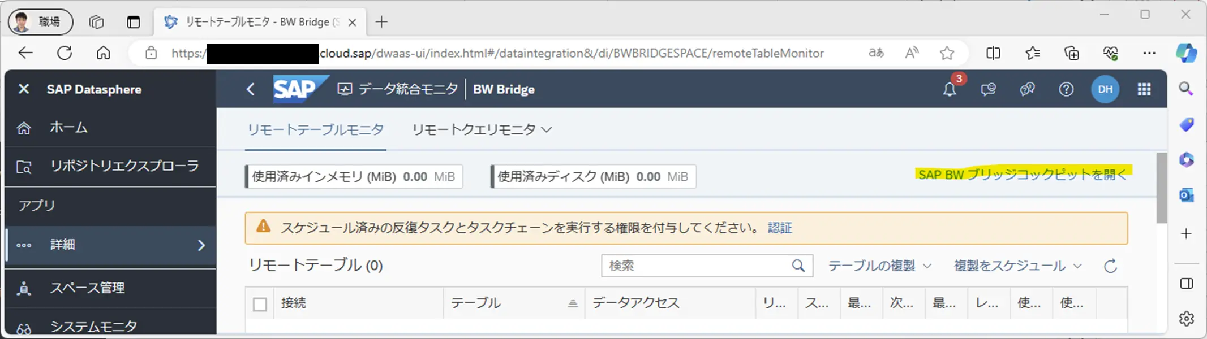Click the データアクセス column header
The height and width of the screenshot is (339, 1207).
pyautogui.click(x=670, y=303)
